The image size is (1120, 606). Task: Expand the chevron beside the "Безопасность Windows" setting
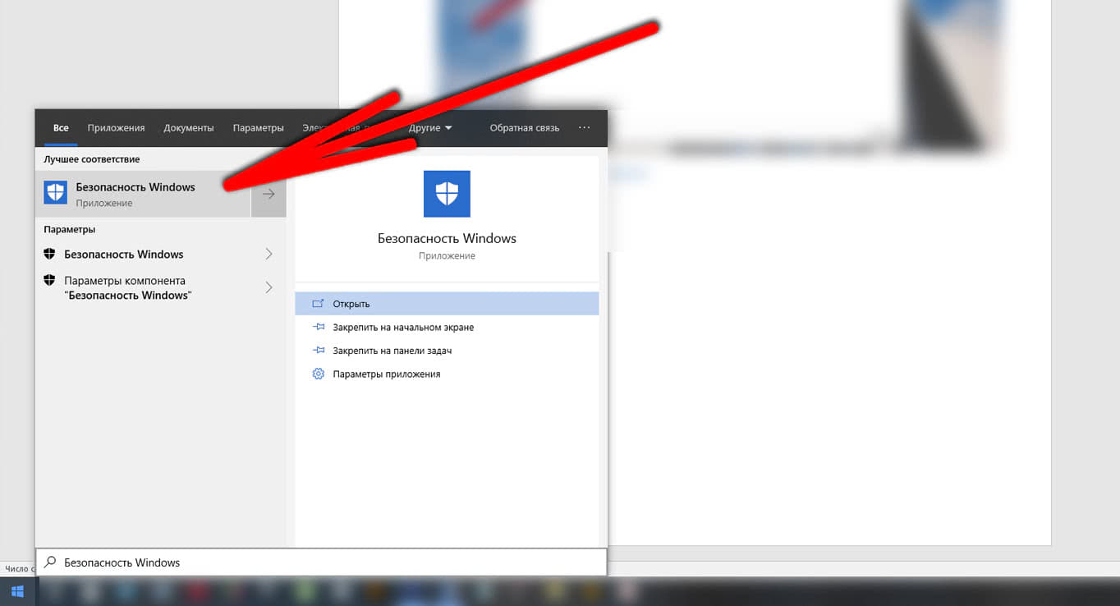(x=269, y=255)
